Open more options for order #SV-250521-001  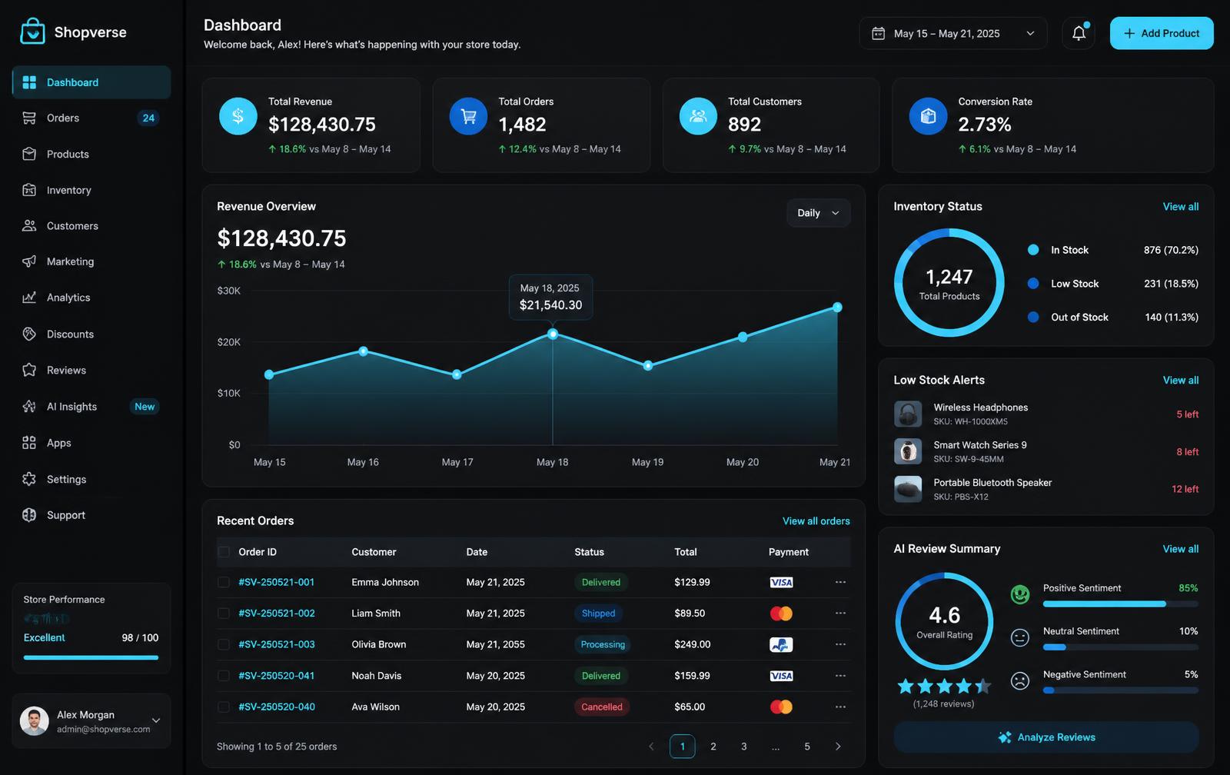(x=840, y=582)
